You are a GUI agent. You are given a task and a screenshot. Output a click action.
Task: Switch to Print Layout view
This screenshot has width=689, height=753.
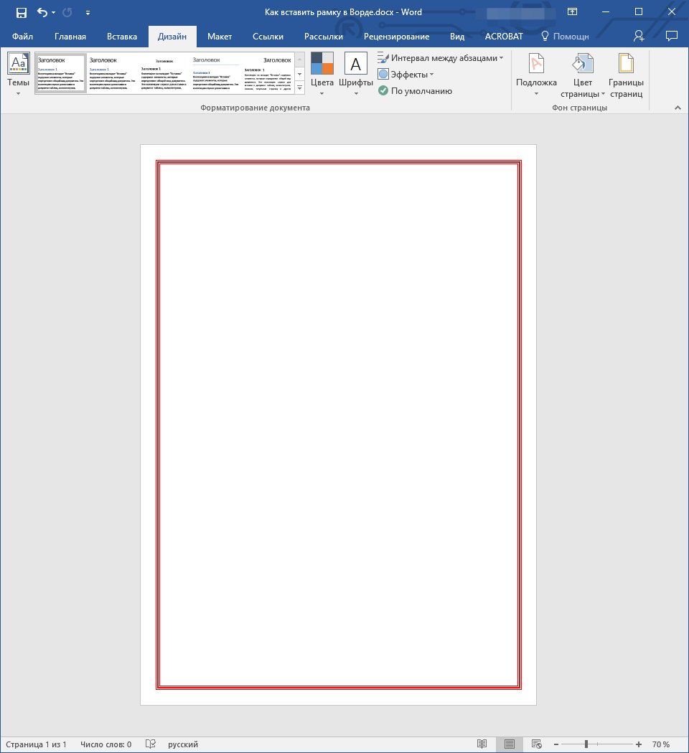[x=510, y=744]
